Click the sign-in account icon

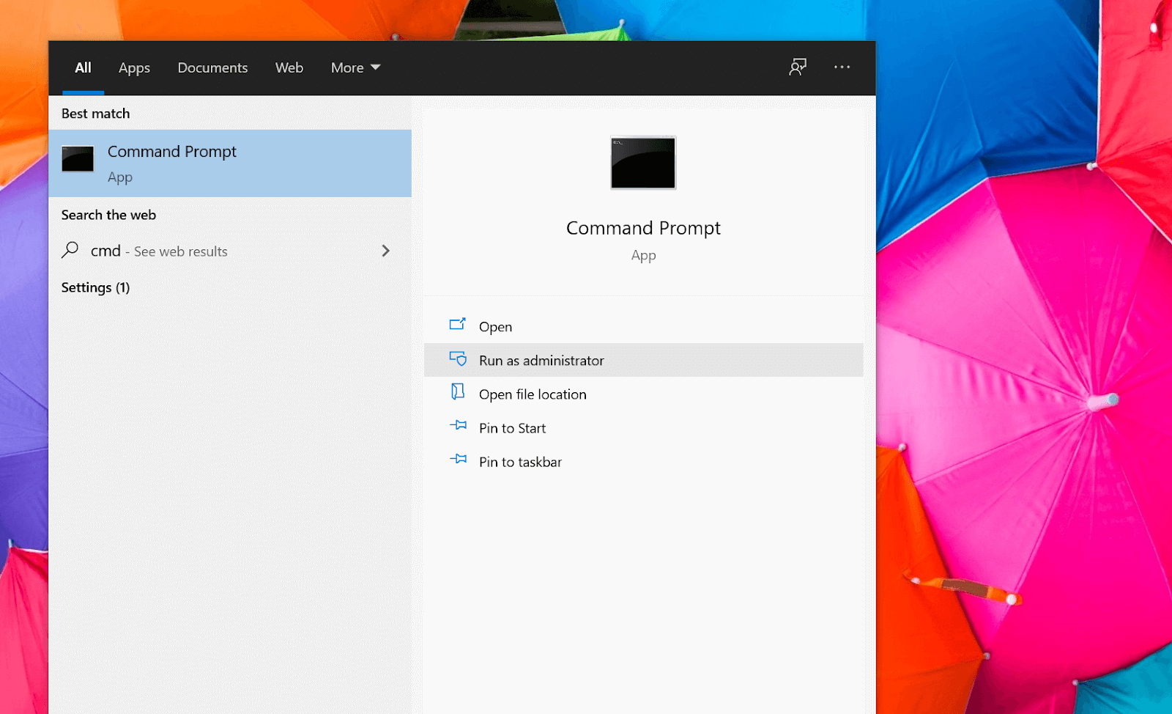797,67
